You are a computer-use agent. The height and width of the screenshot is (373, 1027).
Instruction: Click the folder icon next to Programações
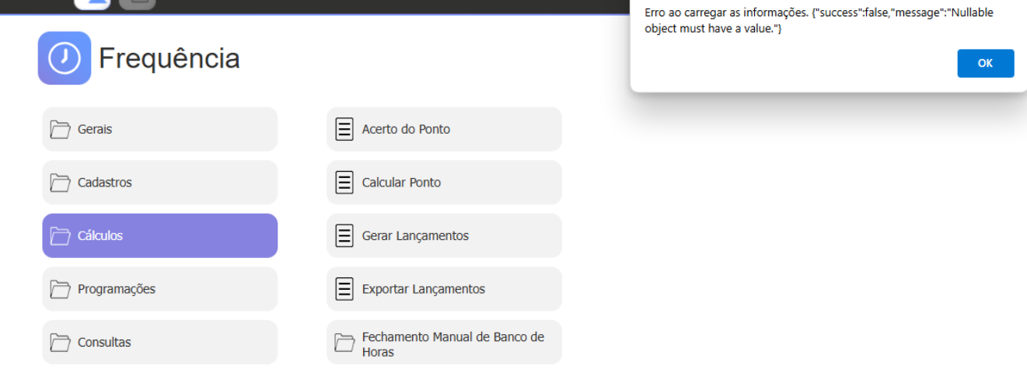pyautogui.click(x=61, y=289)
